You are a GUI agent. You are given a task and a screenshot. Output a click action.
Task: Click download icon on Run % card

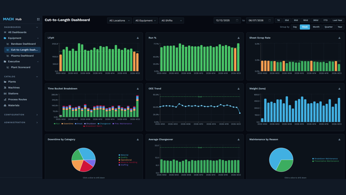[238, 38]
